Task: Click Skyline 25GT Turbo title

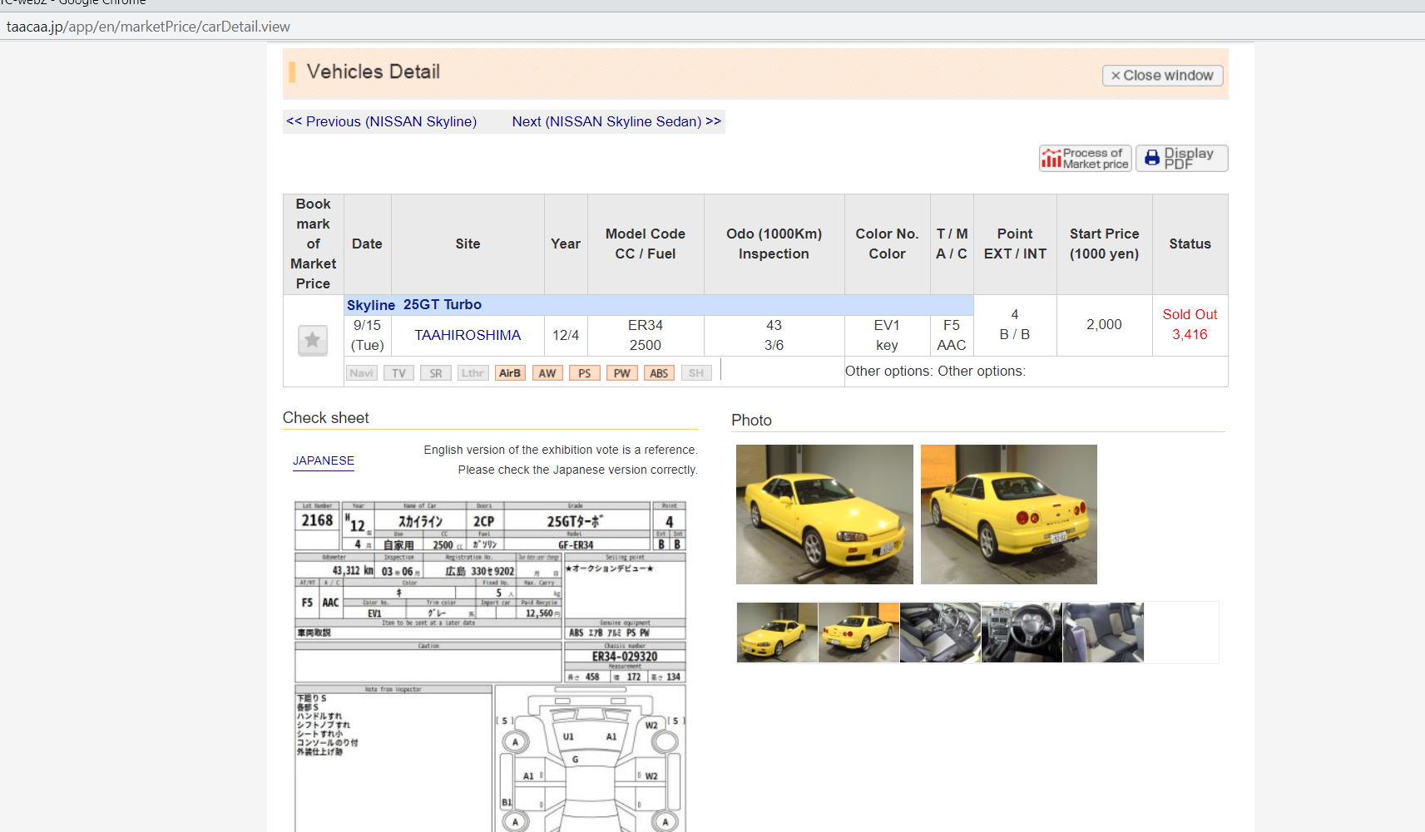Action: tap(414, 305)
